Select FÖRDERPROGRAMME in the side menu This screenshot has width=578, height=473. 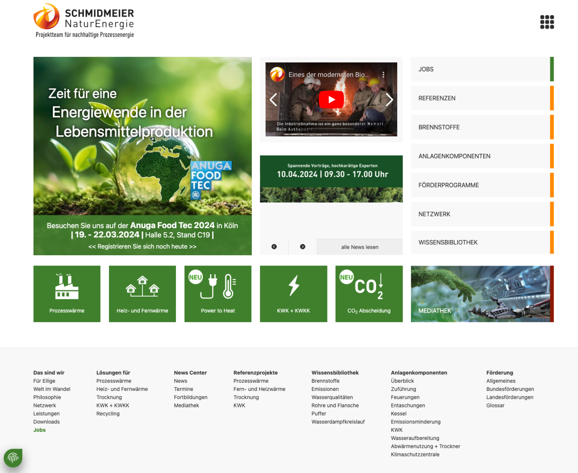coord(481,185)
